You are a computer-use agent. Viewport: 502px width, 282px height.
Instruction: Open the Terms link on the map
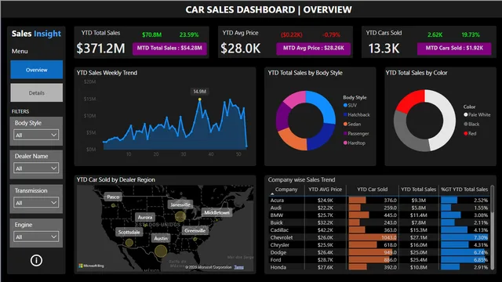(238, 267)
